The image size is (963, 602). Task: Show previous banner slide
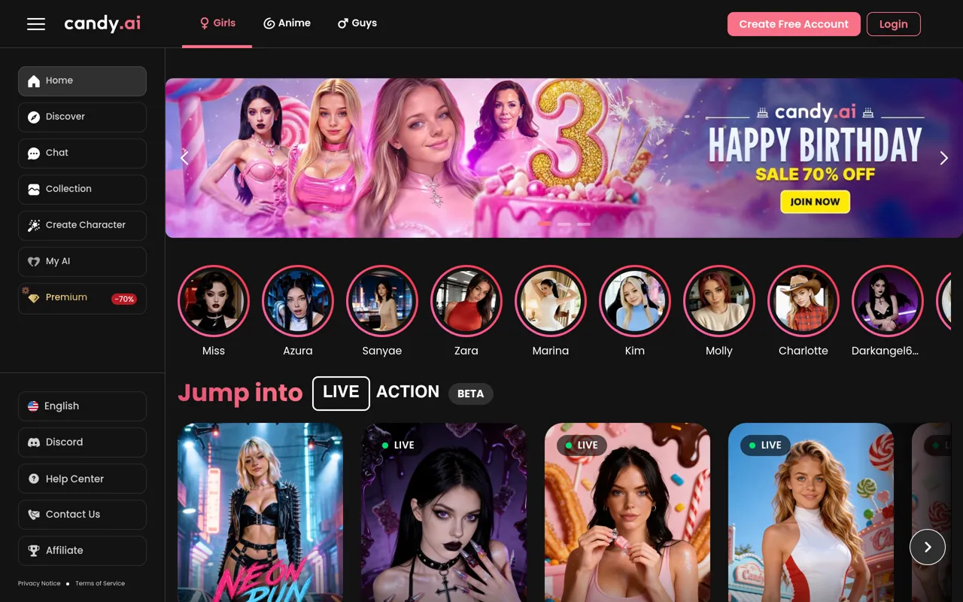coord(184,157)
